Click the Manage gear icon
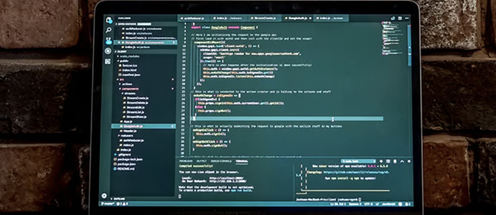496x215 pixels. pos(104,196)
